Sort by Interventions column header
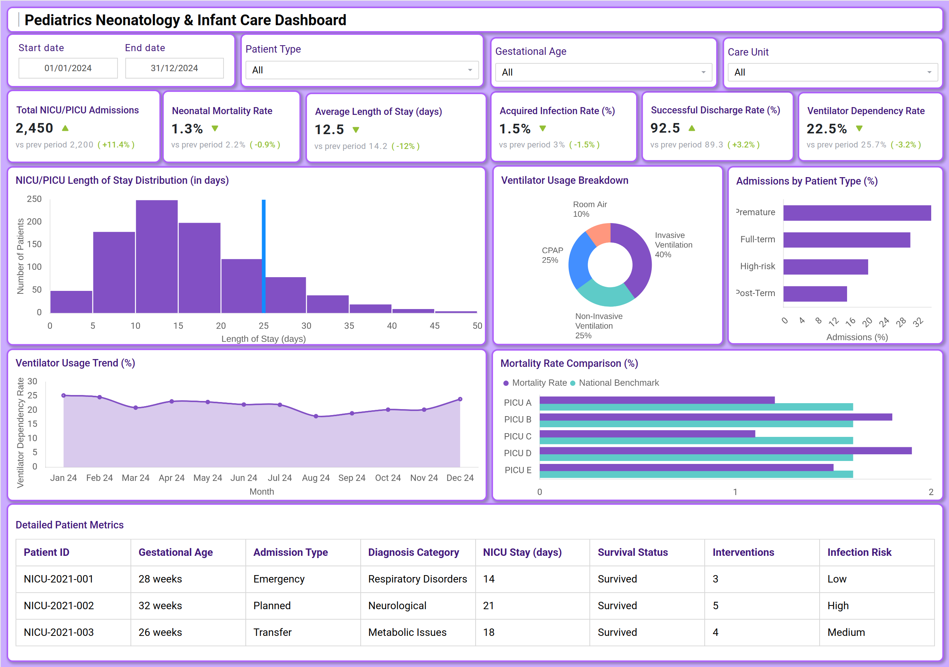Image resolution: width=949 pixels, height=667 pixels. tap(762, 552)
